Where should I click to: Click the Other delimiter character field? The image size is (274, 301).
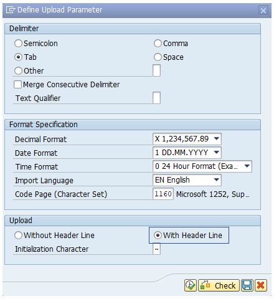[156, 70]
